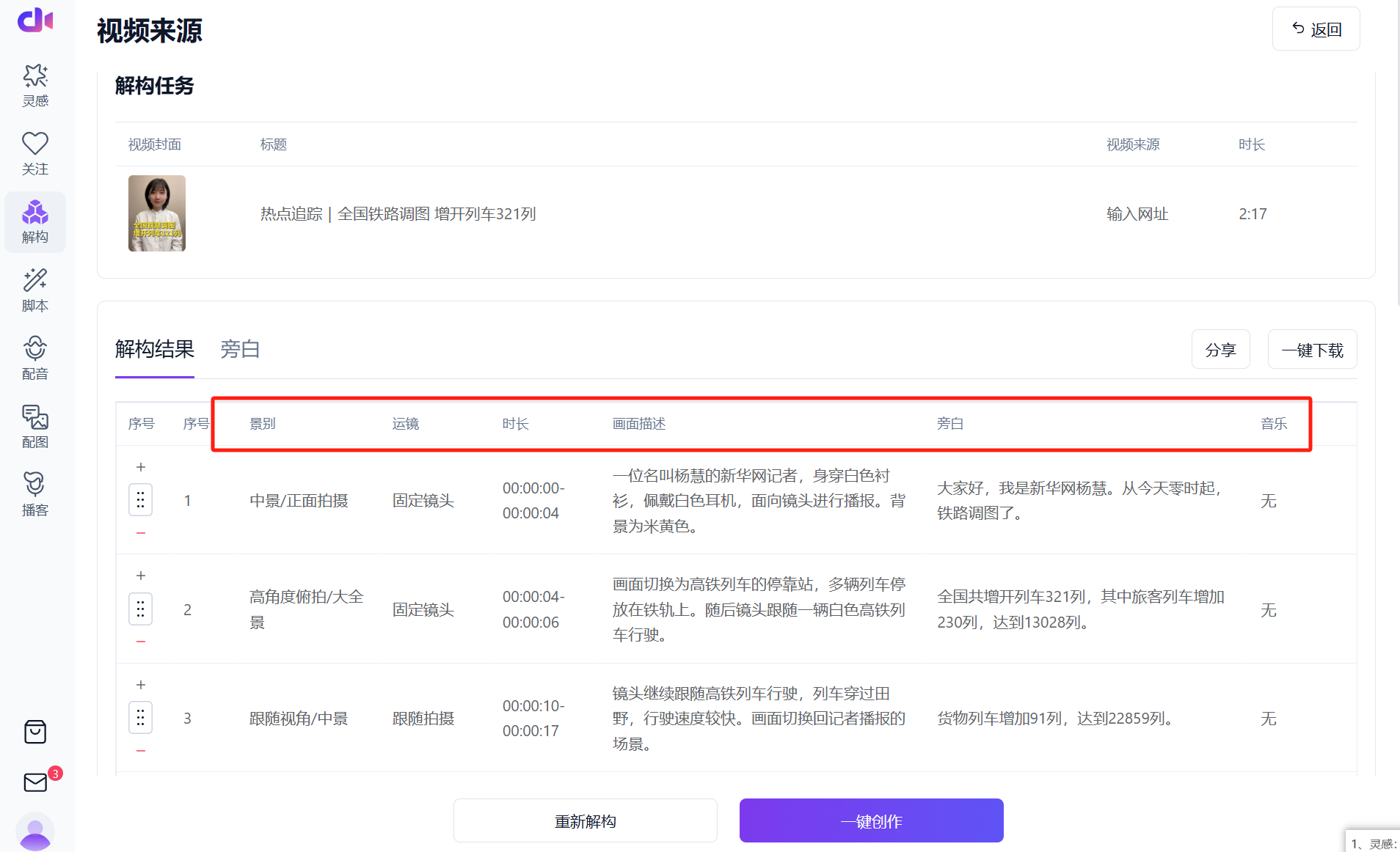Click the 返回 button
Image resolution: width=1400 pixels, height=852 pixels.
tap(1316, 29)
